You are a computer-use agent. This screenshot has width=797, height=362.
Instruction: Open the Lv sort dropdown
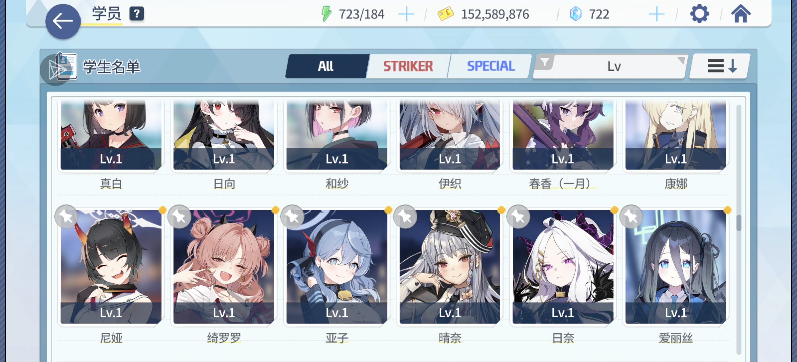click(610, 66)
